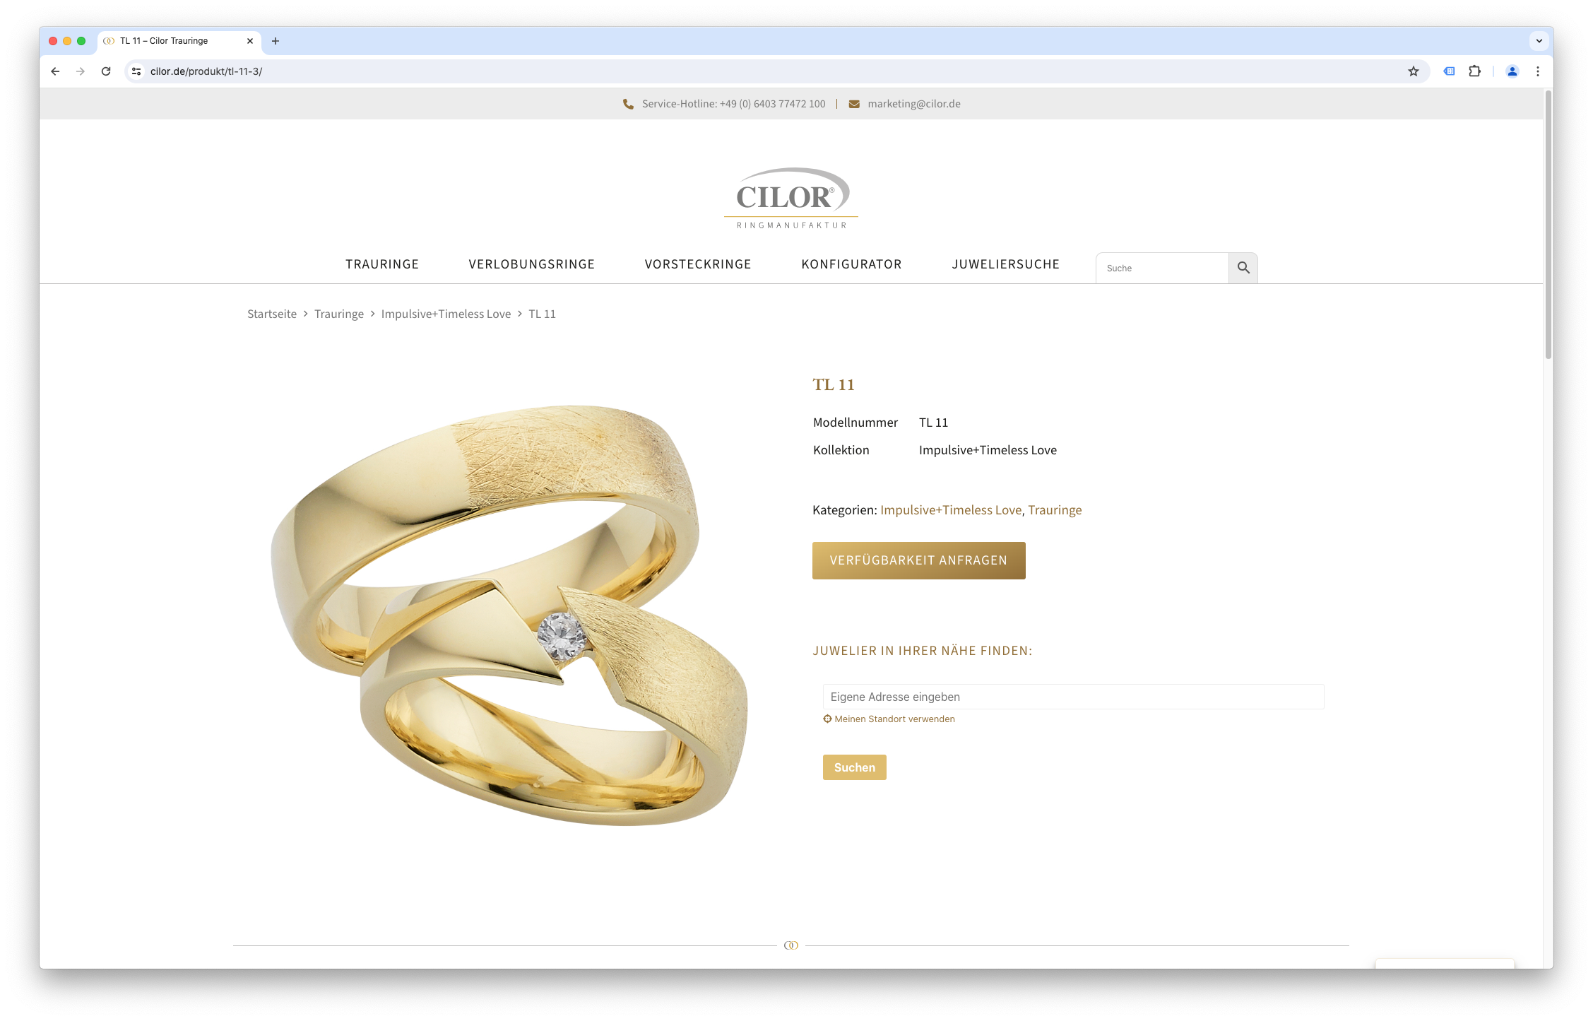Go back using the back arrow

[55, 71]
